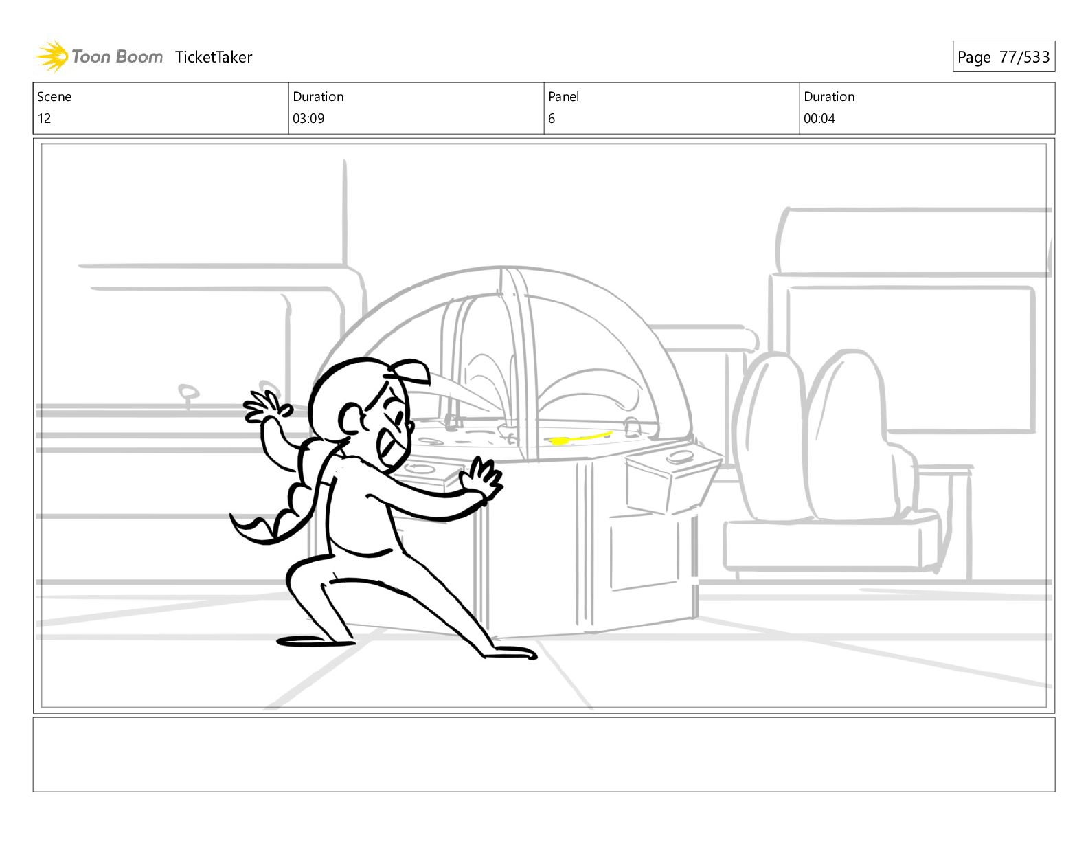This screenshot has width=1088, height=841.
Task: Click the Toon Boom logo
Action: click(100, 56)
